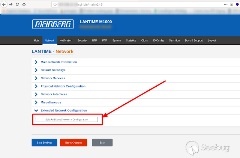Select the Network tab
This screenshot has width=240, height=158.
49,41
